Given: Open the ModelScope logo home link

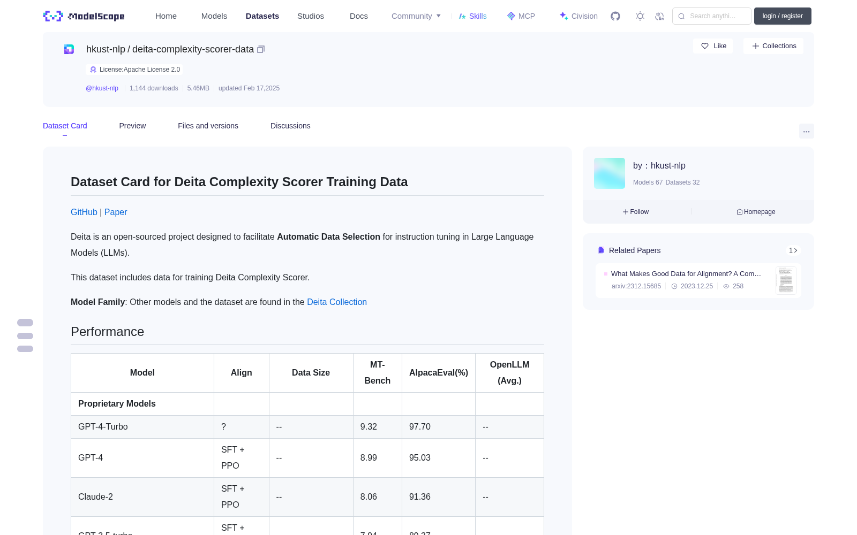Looking at the screenshot, I should point(84,16).
